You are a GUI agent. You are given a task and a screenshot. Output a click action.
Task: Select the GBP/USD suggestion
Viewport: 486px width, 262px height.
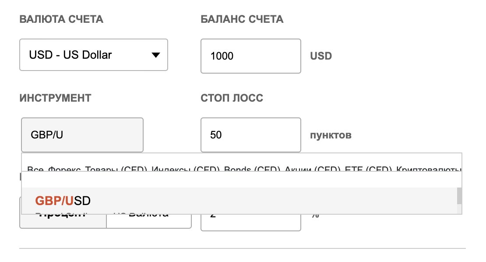[63, 201]
